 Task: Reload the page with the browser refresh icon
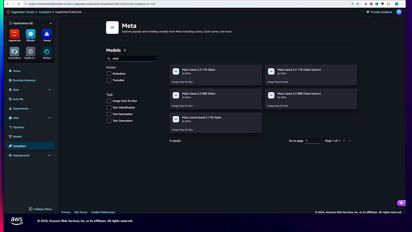pos(19,4)
